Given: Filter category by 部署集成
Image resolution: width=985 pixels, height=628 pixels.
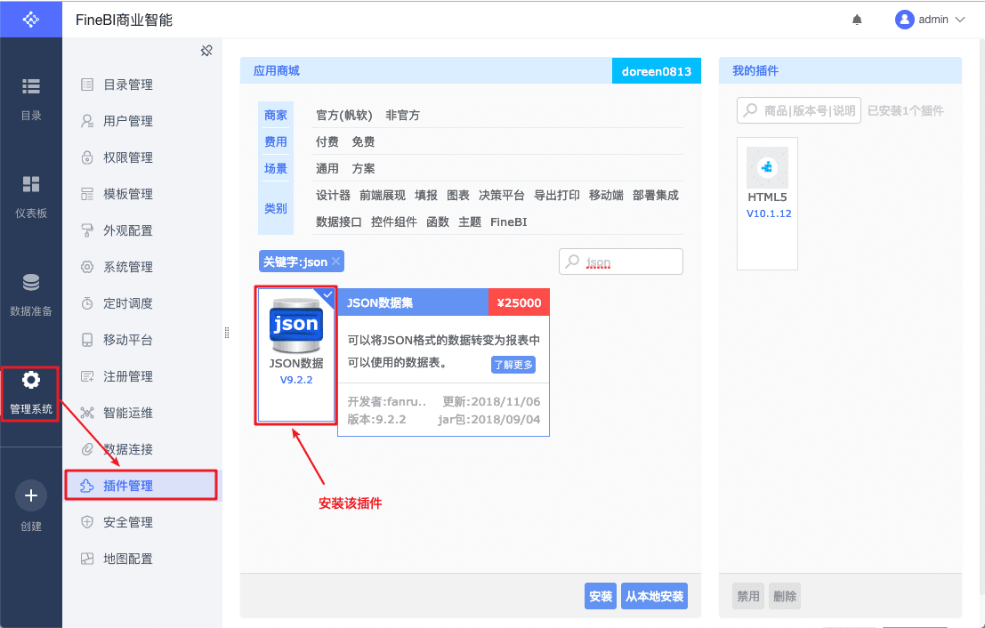Looking at the screenshot, I should [x=656, y=196].
